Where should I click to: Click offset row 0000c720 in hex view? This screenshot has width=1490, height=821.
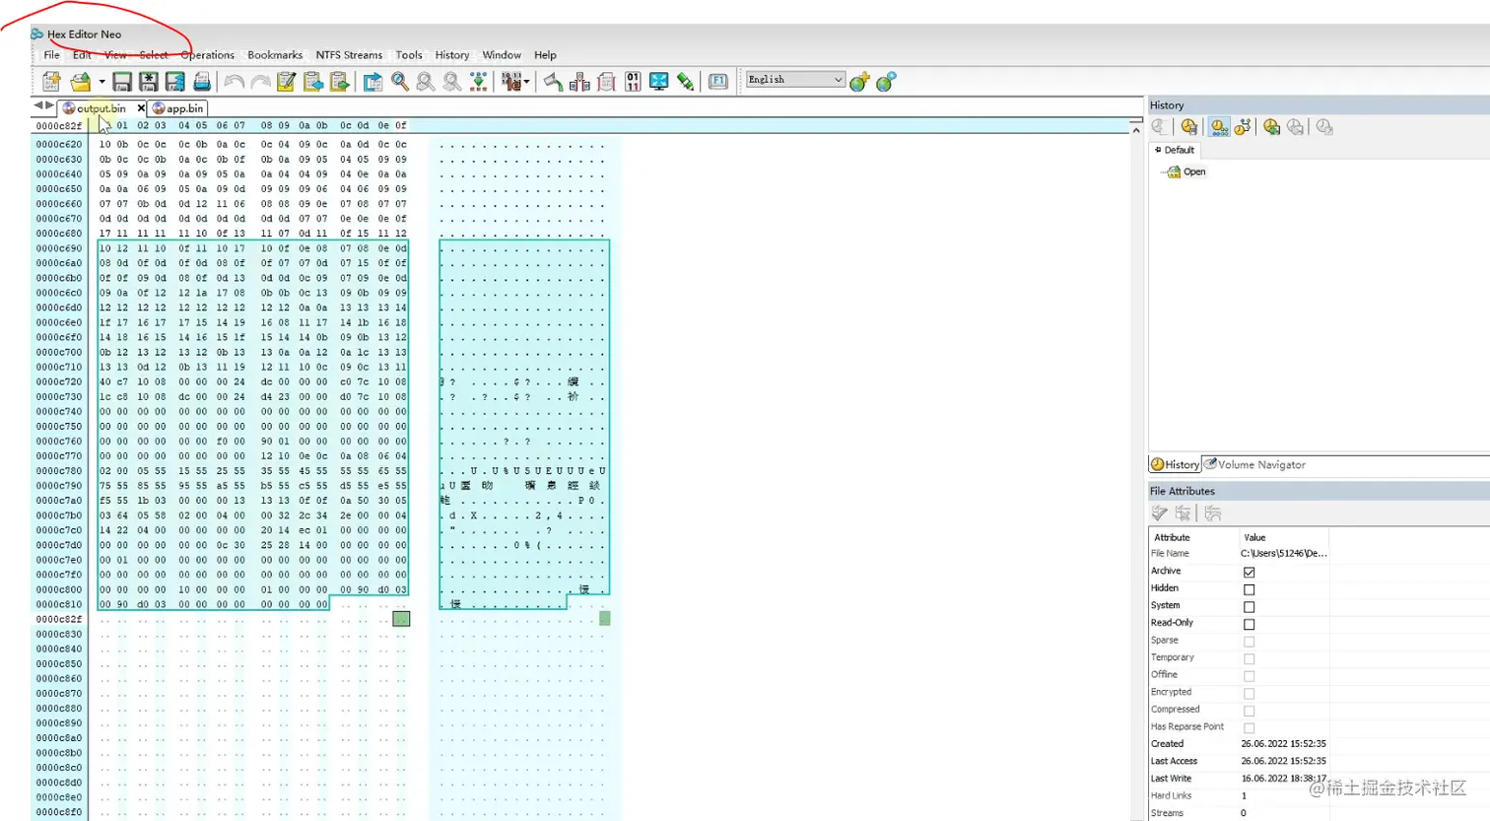click(59, 381)
